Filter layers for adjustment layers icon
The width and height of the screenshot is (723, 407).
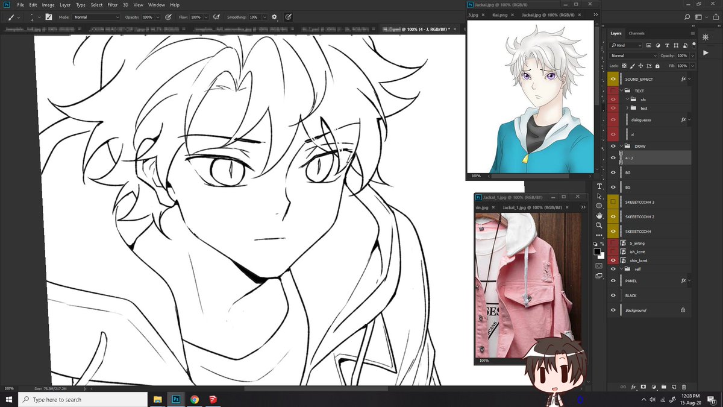[x=658, y=45]
